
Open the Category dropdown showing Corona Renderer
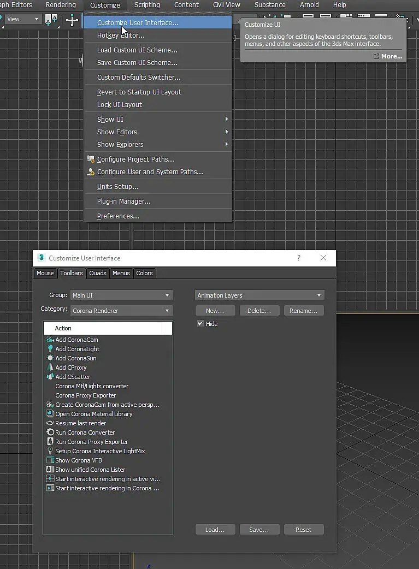click(121, 311)
